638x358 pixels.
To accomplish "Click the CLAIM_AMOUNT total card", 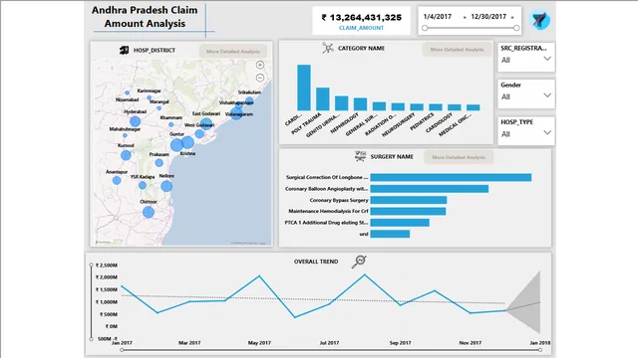I will coord(361,21).
